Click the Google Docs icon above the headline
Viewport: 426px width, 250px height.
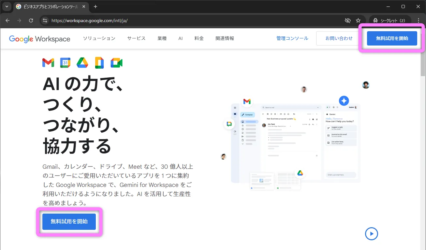(99, 63)
